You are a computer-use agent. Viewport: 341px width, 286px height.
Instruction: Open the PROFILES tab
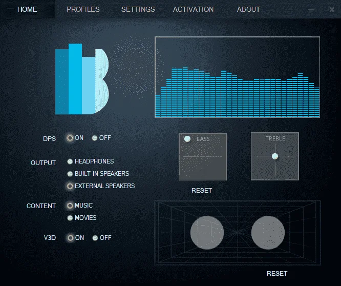coord(83,9)
